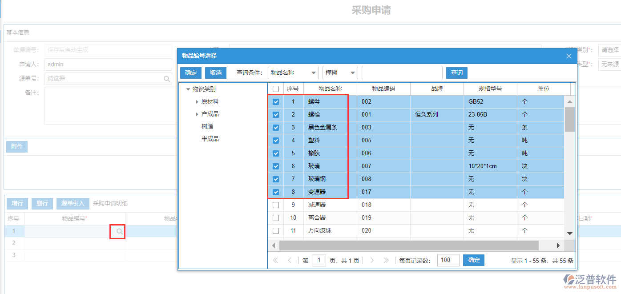Image resolution: width=621 pixels, height=294 pixels.
Task: Toggle the select-all header checkbox
Action: [276, 89]
